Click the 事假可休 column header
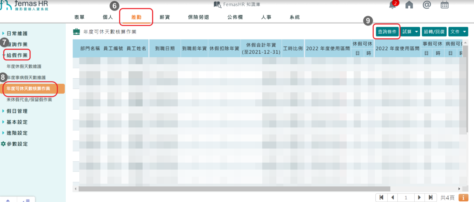Screen dimensions: 474x202 pos(433,44)
